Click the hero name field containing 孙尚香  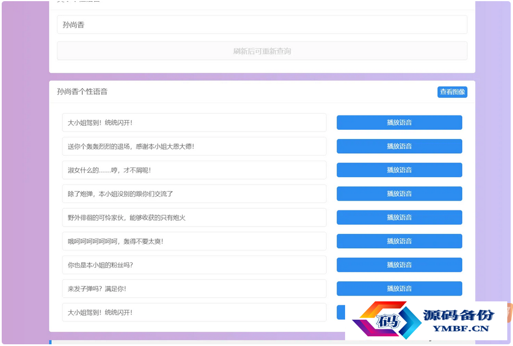point(262,25)
